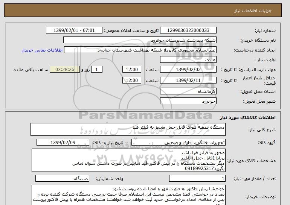Click goods specifications text area with 09189925317
The height and width of the screenshot is (205, 290).
click(128, 160)
